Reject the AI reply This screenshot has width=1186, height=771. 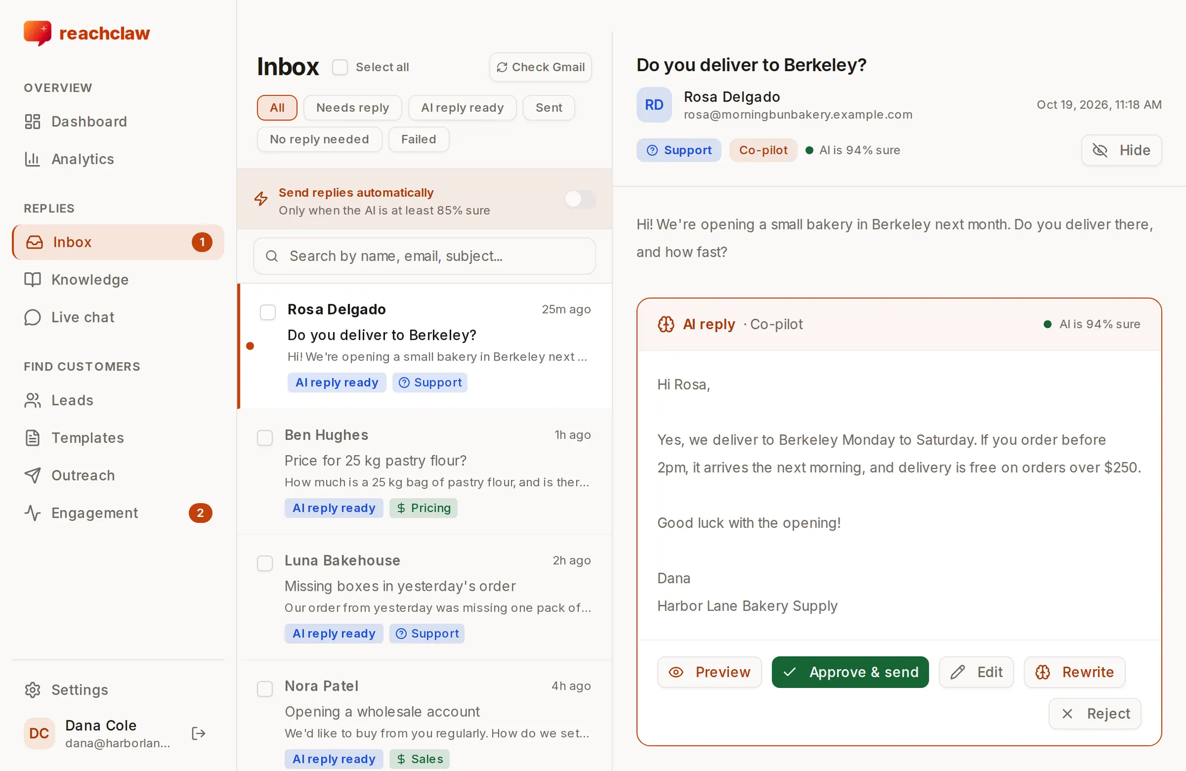pos(1095,714)
